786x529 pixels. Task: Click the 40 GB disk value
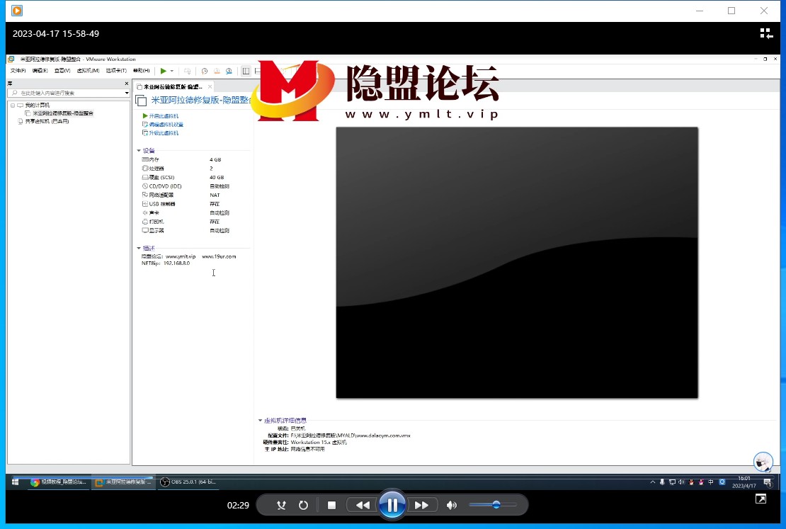click(x=217, y=178)
